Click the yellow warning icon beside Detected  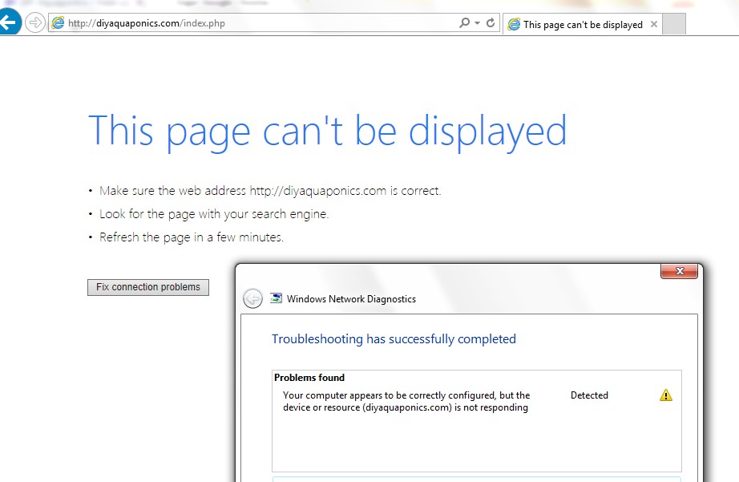[x=666, y=395]
